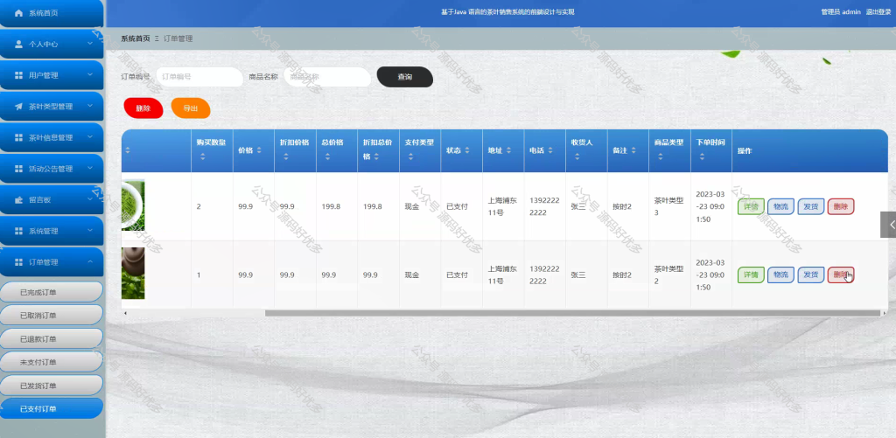Screen dimensions: 896x438
Task: Open the 已取消订单 submenu item
Action: (x=52, y=316)
